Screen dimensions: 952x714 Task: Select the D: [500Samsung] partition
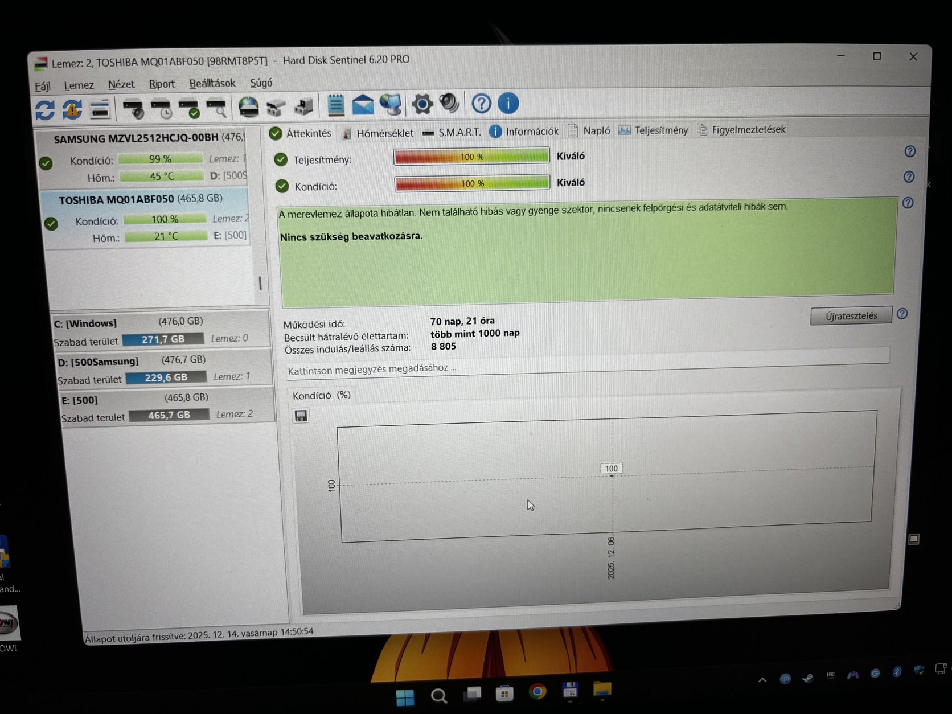click(164, 369)
